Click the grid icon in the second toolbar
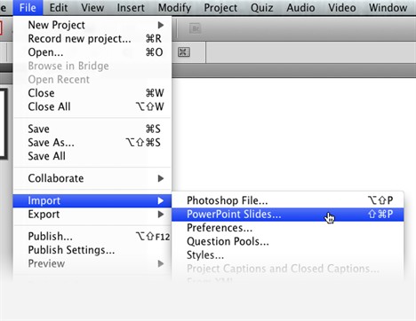The width and height of the screenshot is (416, 321). click(184, 52)
